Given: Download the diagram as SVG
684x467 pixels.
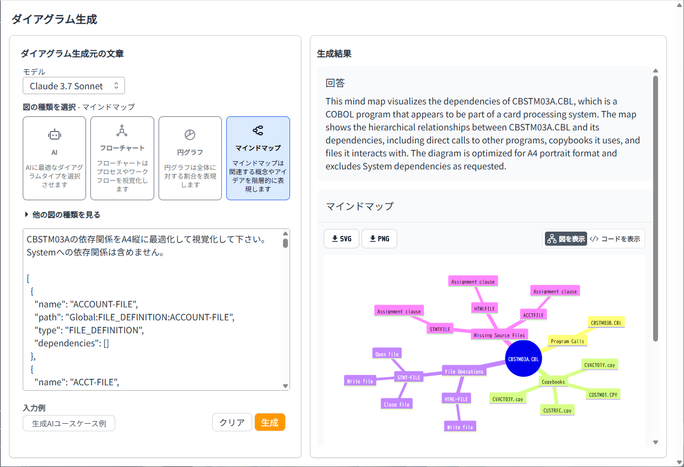Looking at the screenshot, I should coord(341,239).
